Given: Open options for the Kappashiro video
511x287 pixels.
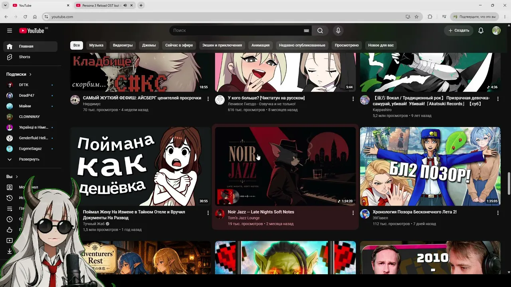Looking at the screenshot, I should click(498, 99).
